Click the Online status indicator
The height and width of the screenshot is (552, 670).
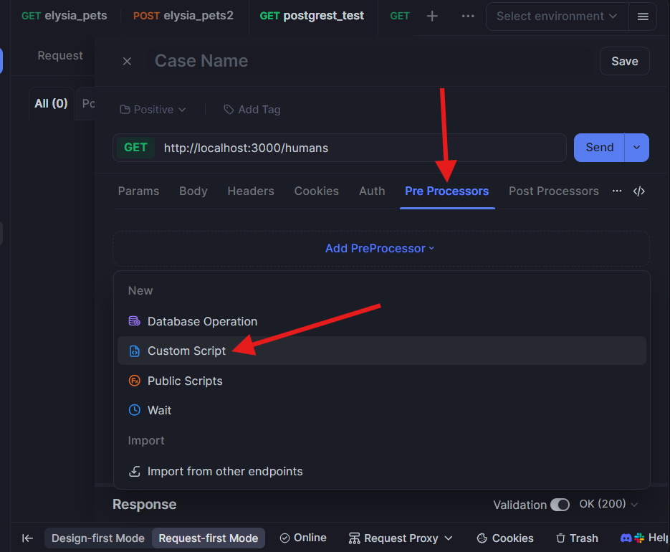302,537
